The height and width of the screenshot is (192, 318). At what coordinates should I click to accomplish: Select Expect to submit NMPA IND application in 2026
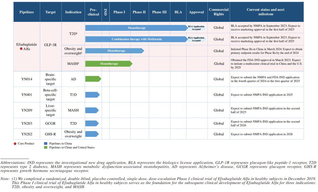[x=262, y=134]
